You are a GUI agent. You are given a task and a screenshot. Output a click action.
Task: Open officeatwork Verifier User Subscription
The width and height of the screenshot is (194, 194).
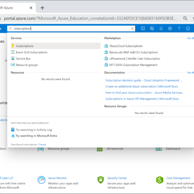(135, 59)
